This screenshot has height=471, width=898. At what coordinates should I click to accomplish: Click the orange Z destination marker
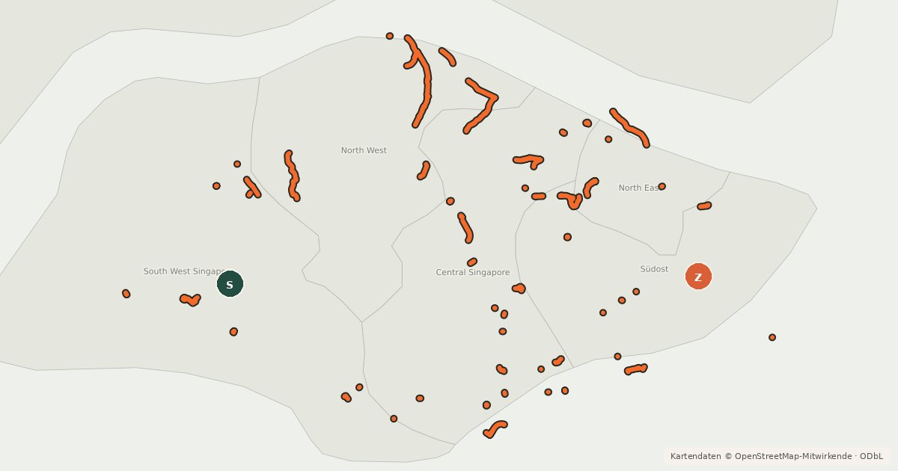pyautogui.click(x=698, y=277)
